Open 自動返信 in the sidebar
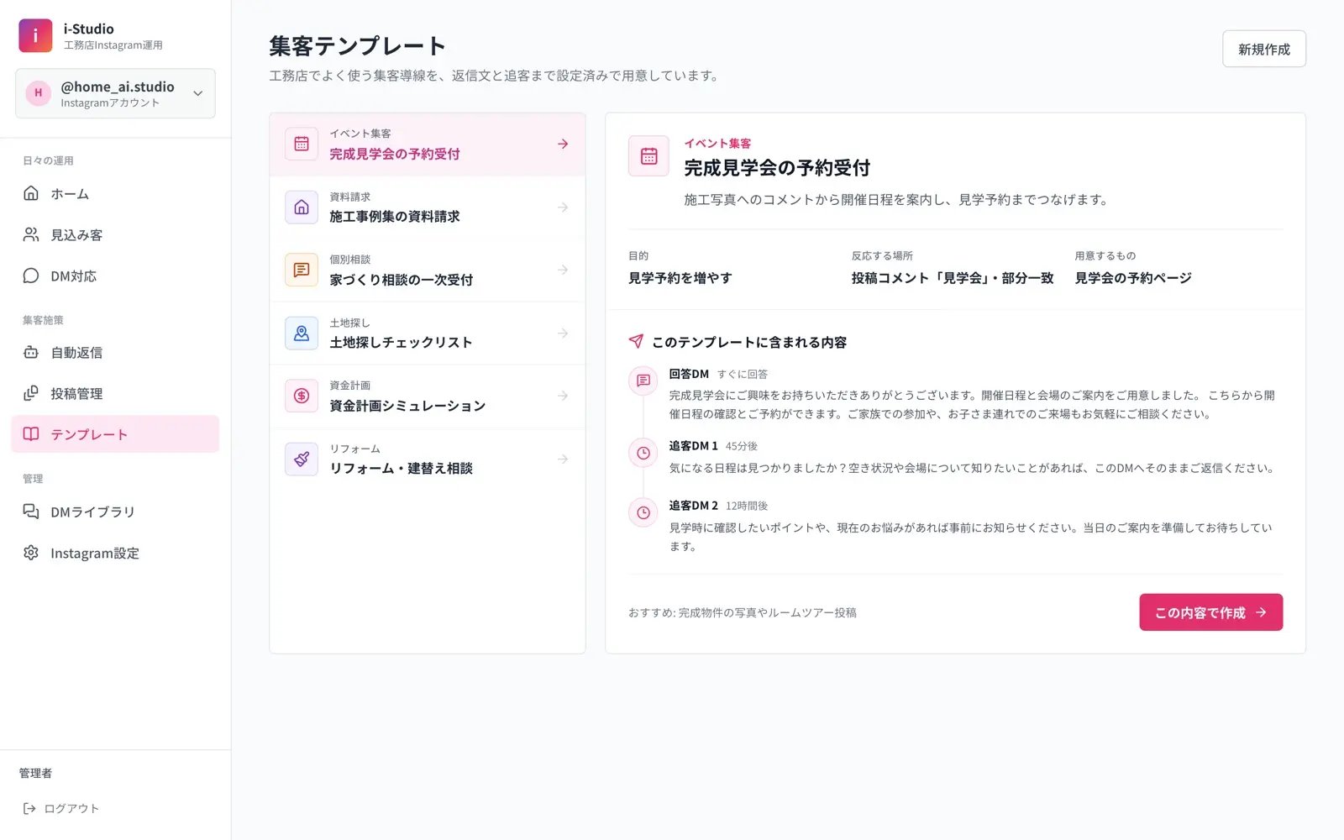The image size is (1344, 840). click(115, 352)
